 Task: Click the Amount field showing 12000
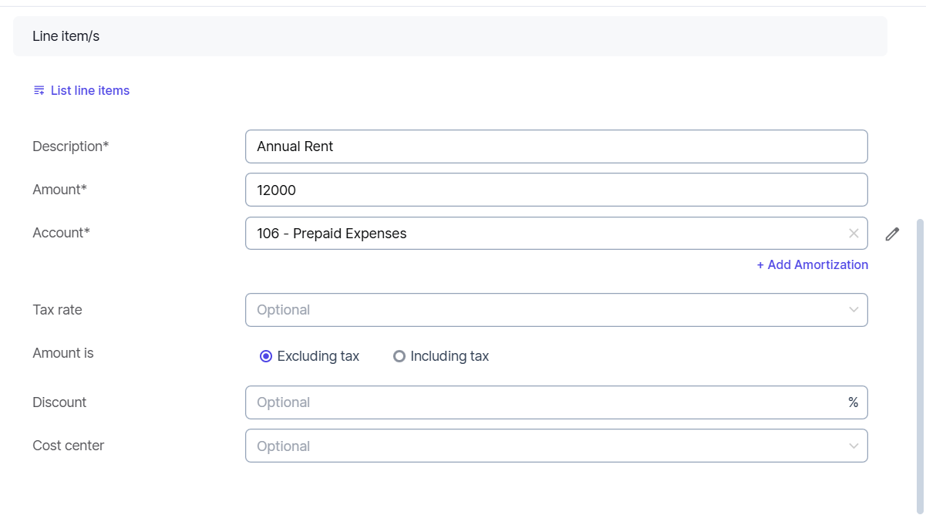[x=556, y=190]
